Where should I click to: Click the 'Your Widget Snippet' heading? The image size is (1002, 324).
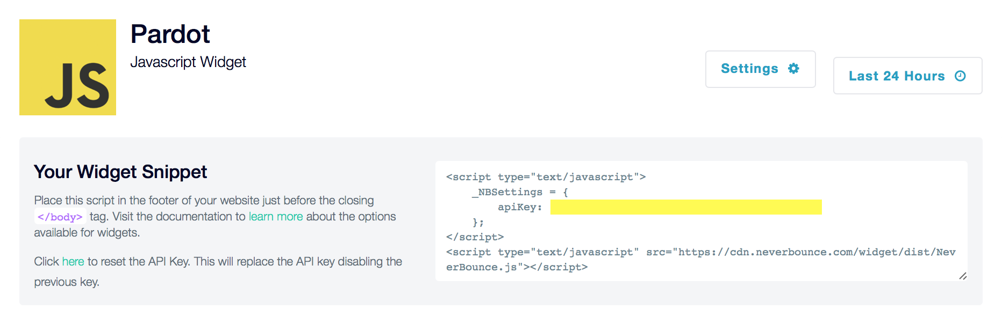click(x=120, y=172)
